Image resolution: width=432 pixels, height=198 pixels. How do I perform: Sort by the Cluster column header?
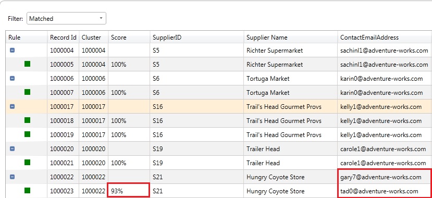[94, 38]
